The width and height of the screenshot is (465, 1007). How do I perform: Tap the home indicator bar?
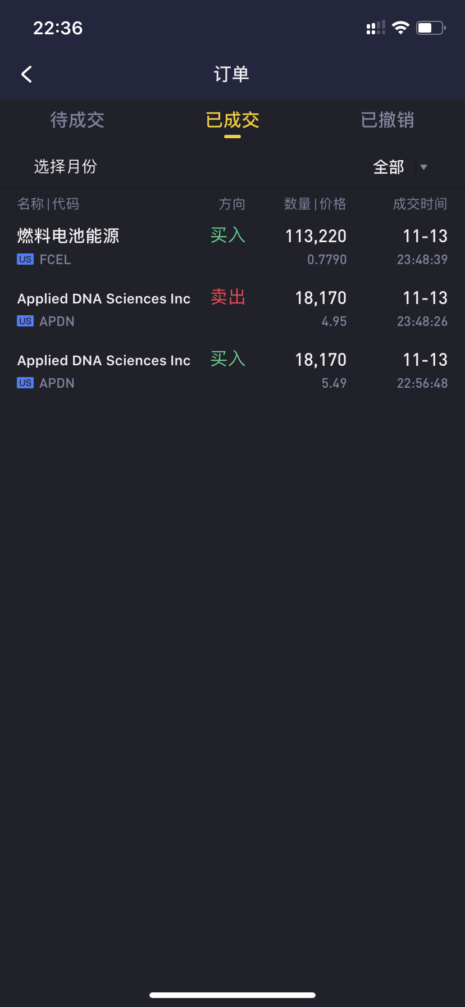click(233, 995)
